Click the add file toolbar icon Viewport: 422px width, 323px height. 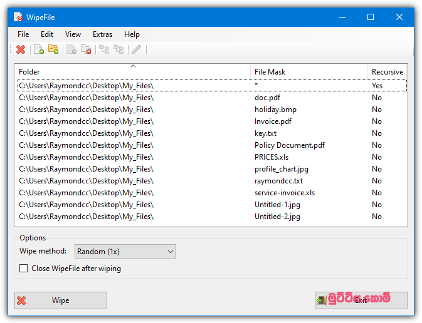click(x=39, y=49)
